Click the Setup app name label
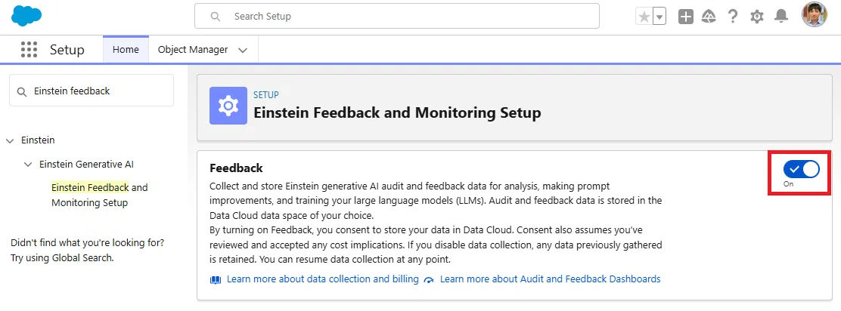841x311 pixels. 67,50
